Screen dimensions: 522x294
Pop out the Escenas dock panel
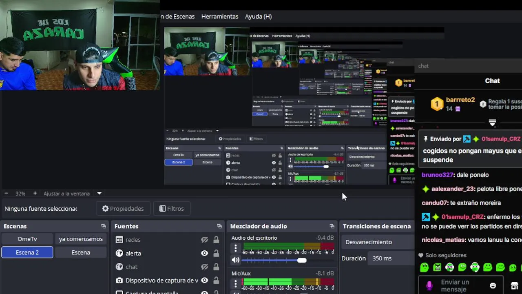point(104,226)
